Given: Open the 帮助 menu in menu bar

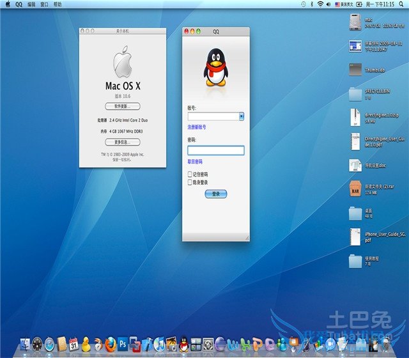Looking at the screenshot, I should click(x=58, y=4).
